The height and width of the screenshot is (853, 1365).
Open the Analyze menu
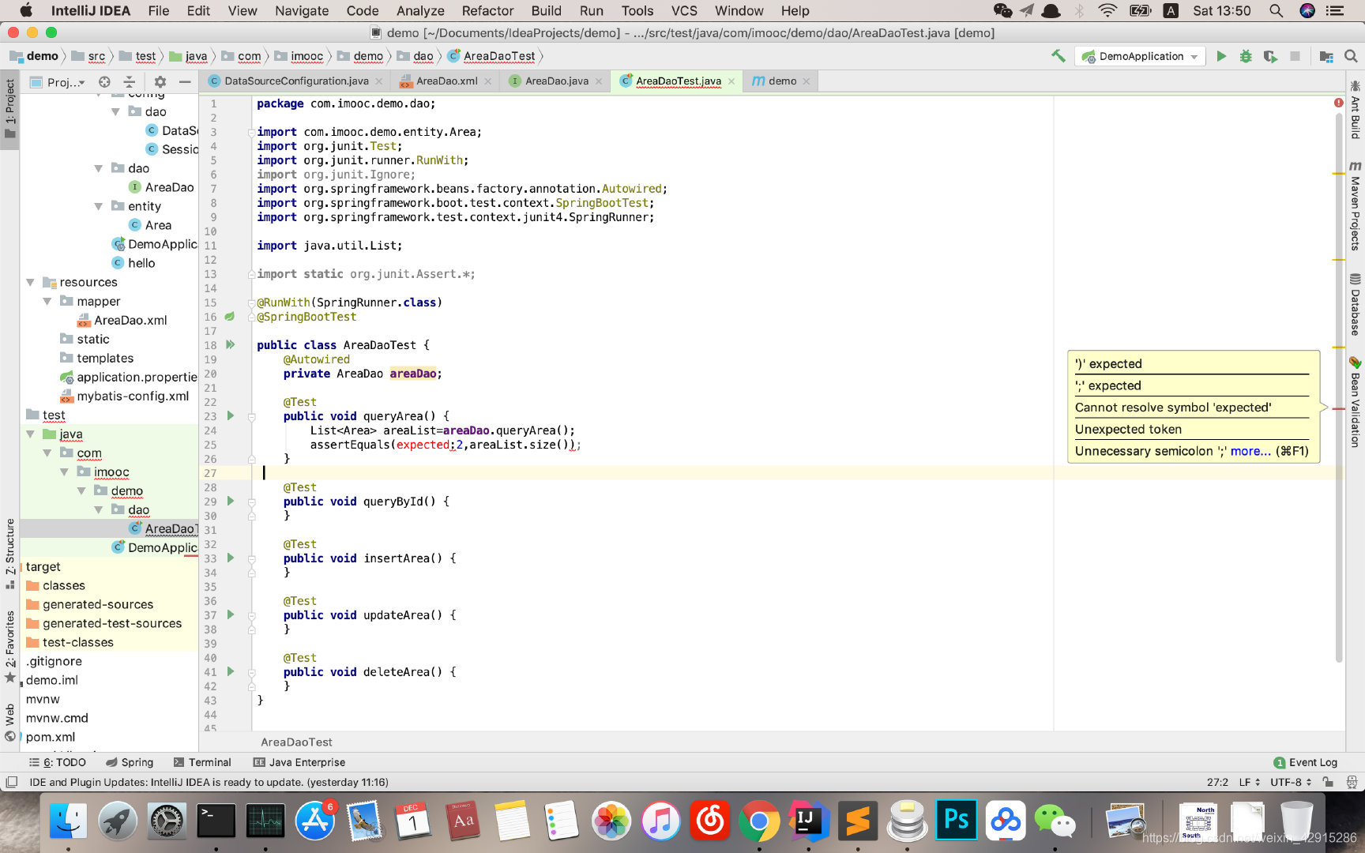click(x=420, y=10)
